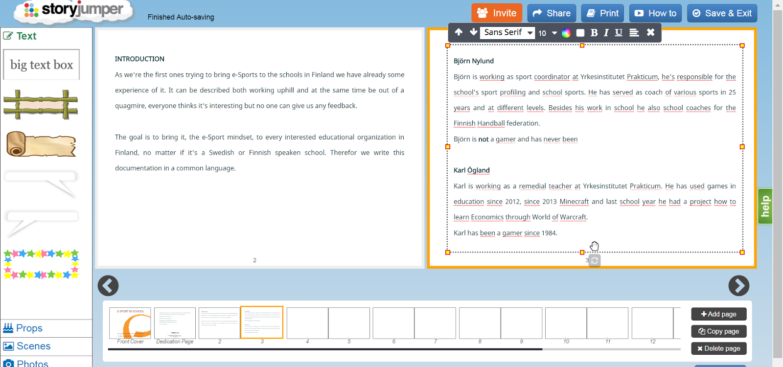
Task: Click the thumbnail strip scrollbar
Action: coord(325,349)
